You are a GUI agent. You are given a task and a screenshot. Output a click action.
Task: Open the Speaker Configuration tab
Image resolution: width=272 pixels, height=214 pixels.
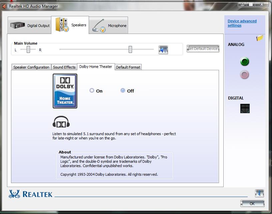point(31,67)
